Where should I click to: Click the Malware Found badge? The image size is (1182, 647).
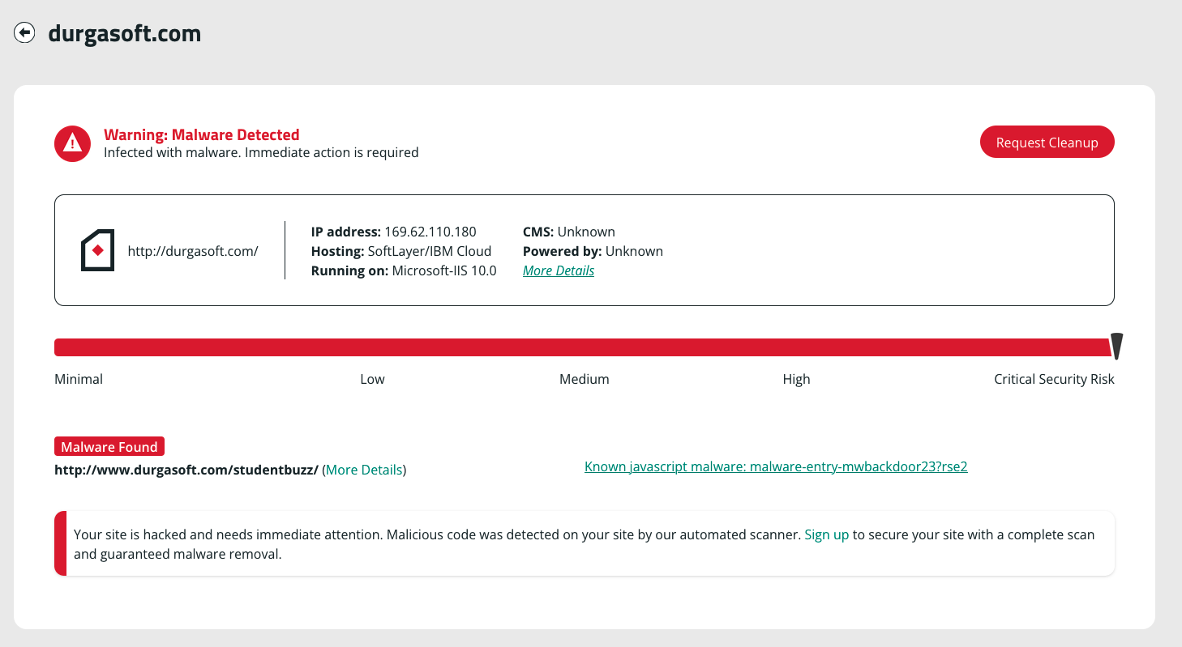[x=109, y=446]
